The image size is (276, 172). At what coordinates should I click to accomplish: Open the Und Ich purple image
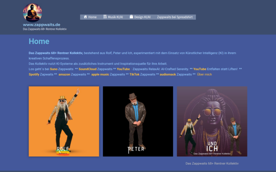(x=212, y=121)
